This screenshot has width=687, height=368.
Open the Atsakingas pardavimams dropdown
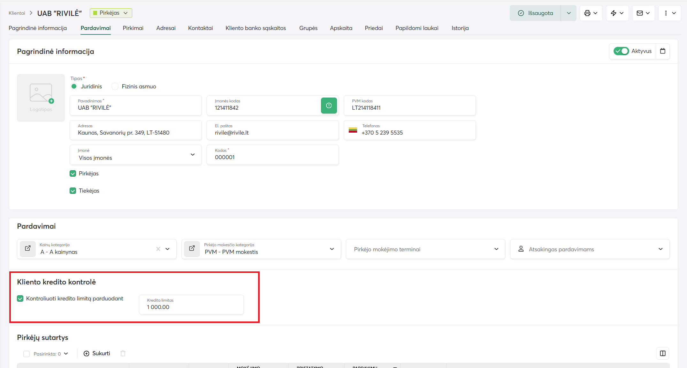pos(590,249)
